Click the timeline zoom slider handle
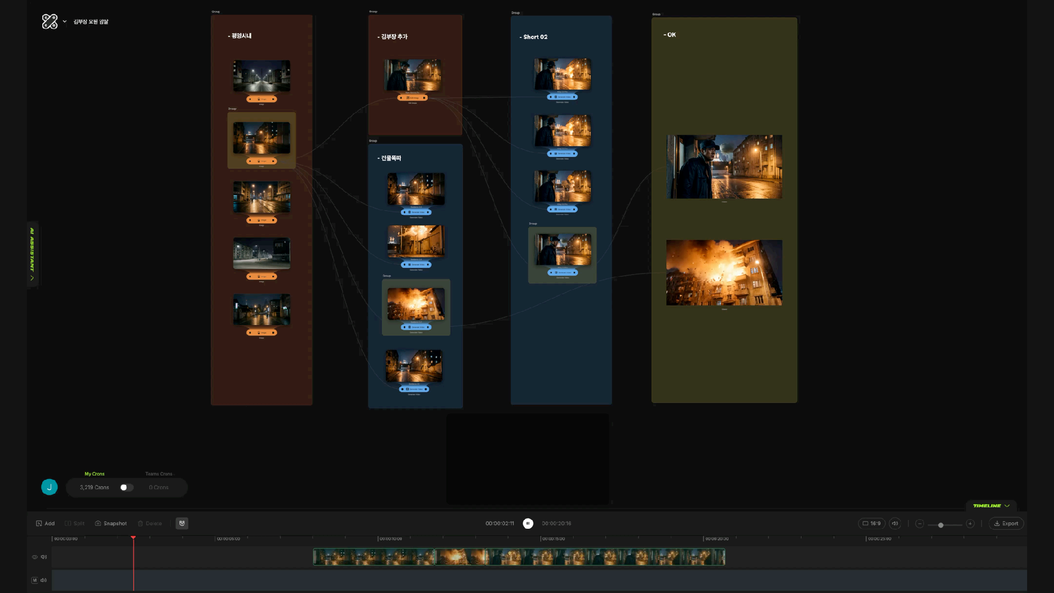 [x=941, y=525]
